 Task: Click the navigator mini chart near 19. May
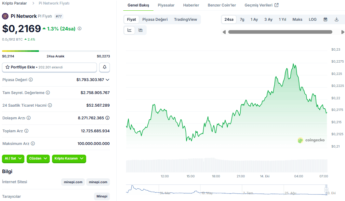[x=207, y=193]
